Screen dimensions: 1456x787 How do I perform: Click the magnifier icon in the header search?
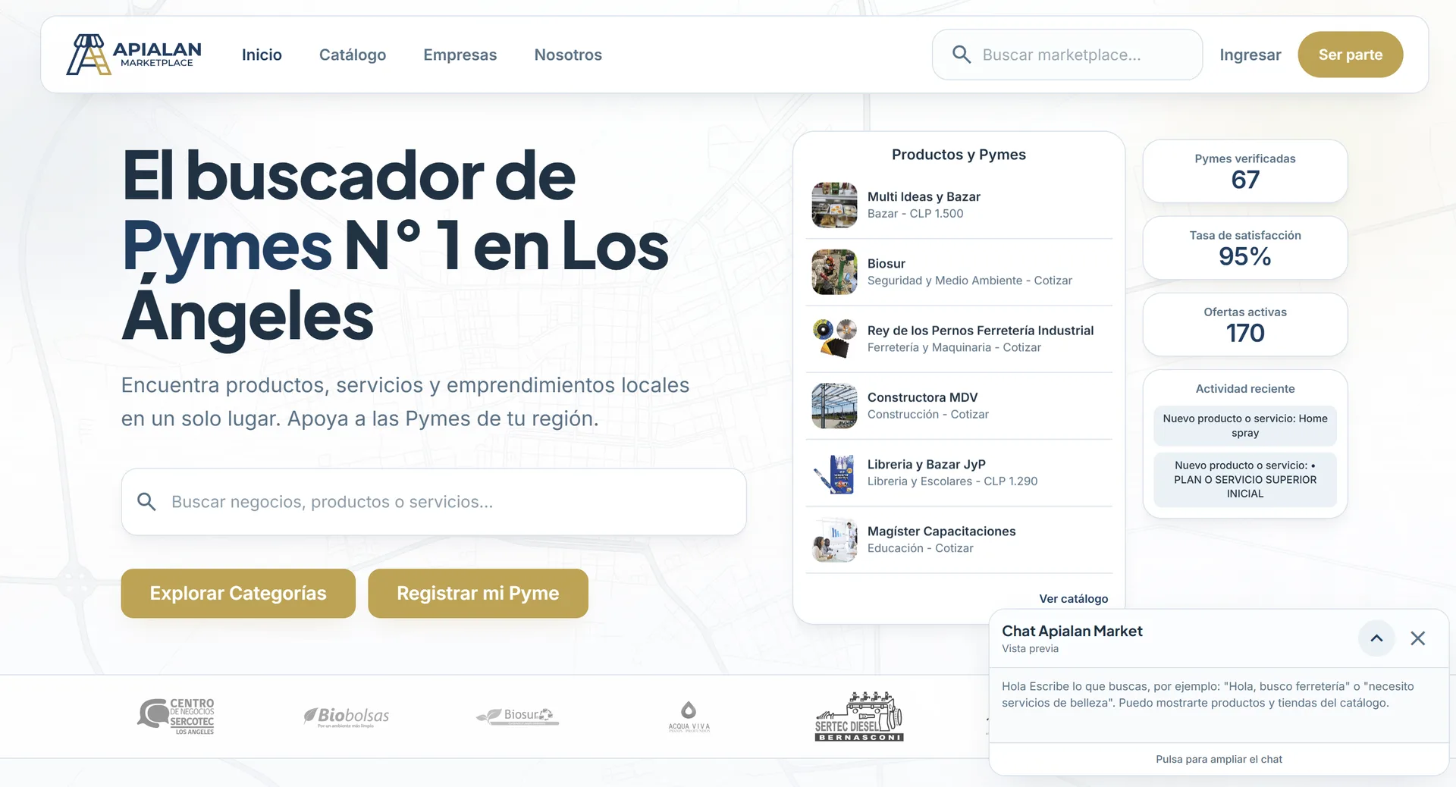(961, 55)
